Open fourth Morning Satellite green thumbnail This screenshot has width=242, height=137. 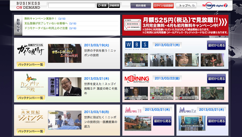click(x=213, y=93)
